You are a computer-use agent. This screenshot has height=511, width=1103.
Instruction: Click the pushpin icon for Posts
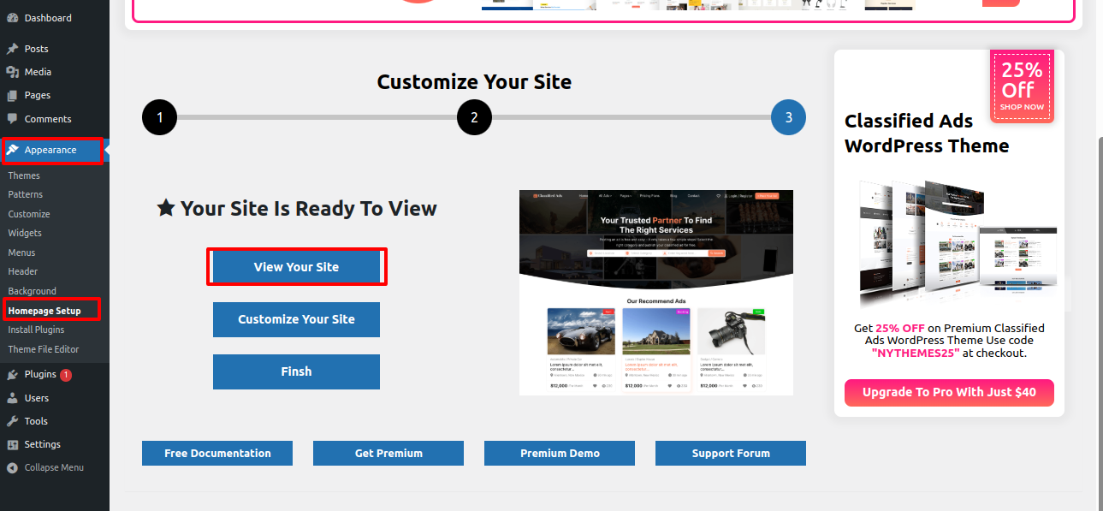click(x=12, y=49)
